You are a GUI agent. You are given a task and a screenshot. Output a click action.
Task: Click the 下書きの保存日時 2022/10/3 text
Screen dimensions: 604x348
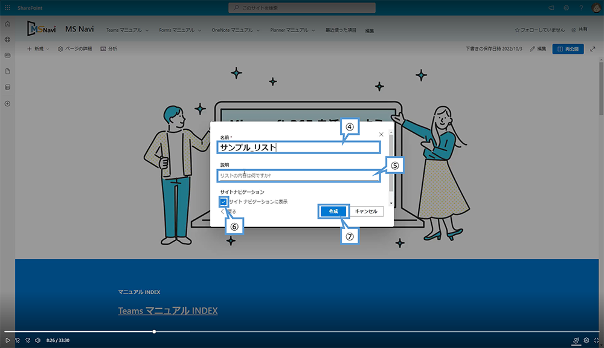pos(494,49)
